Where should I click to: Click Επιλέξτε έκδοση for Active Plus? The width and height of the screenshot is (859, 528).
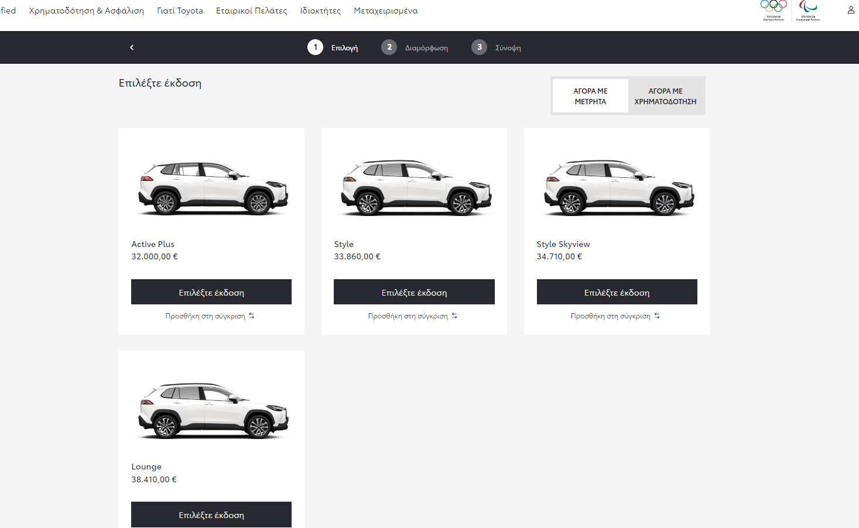click(211, 292)
